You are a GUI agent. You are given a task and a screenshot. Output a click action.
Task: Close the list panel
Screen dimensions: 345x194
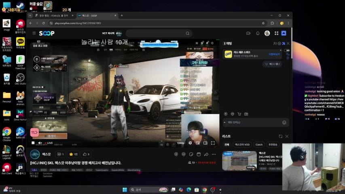coord(287,136)
